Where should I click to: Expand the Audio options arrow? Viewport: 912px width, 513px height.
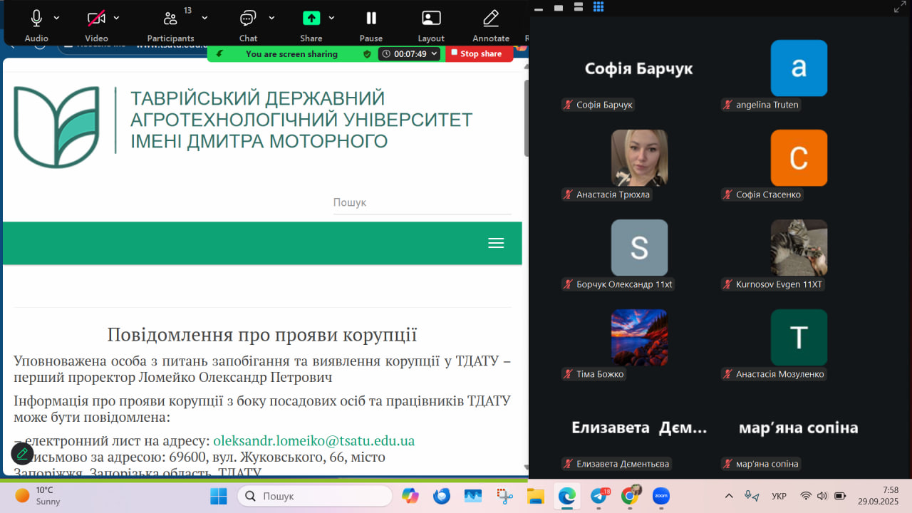(x=56, y=18)
